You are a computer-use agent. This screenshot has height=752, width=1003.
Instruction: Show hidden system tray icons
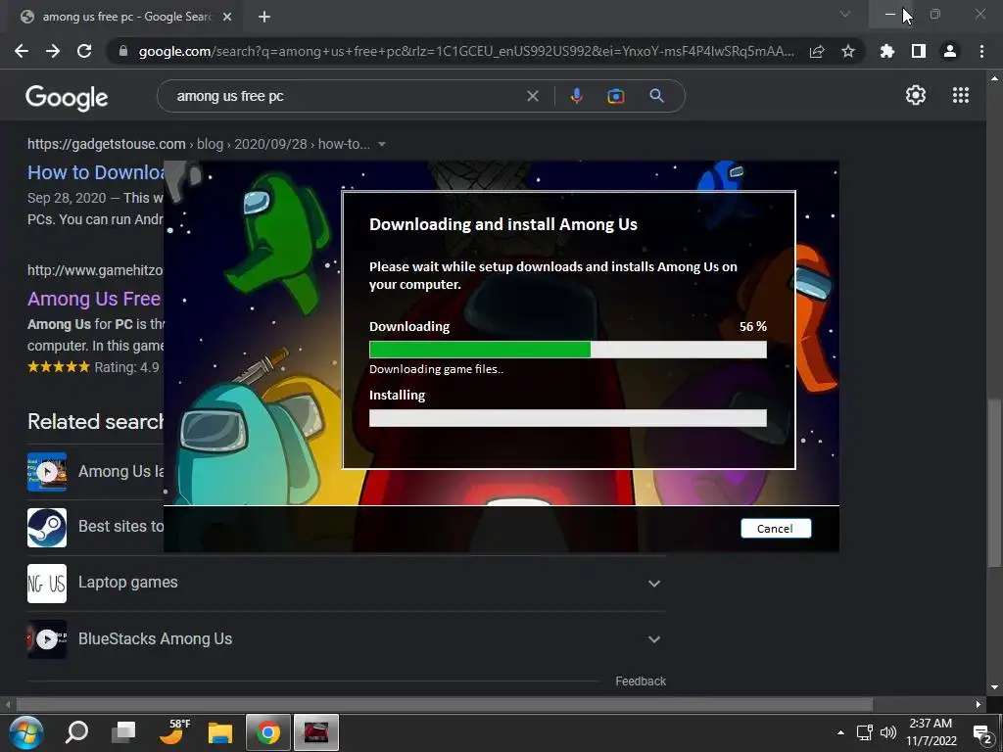tap(840, 732)
